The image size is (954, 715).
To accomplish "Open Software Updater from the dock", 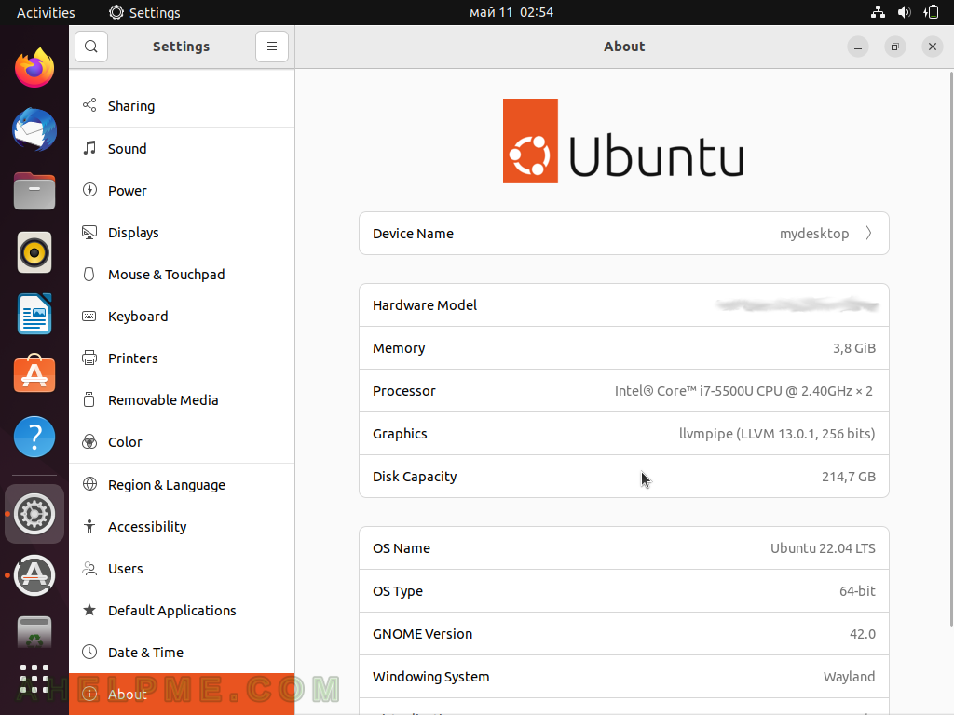I will point(34,575).
